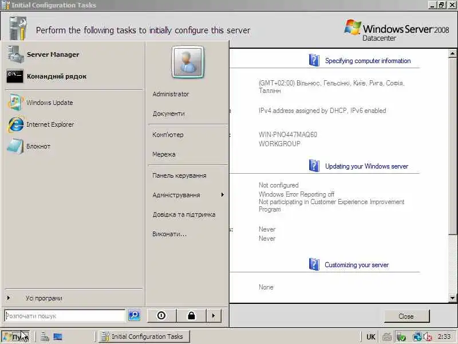Open Мережа network
Screen dimensions: 458x344
164,154
